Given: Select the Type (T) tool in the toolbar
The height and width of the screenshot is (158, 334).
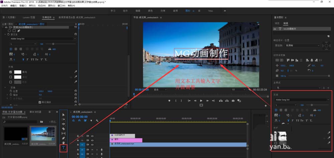Looking at the screenshot, I should 63,148.
